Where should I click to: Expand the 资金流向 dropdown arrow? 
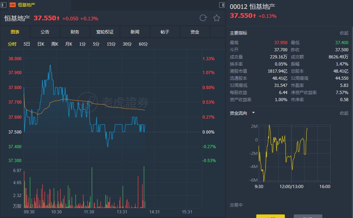(253, 113)
